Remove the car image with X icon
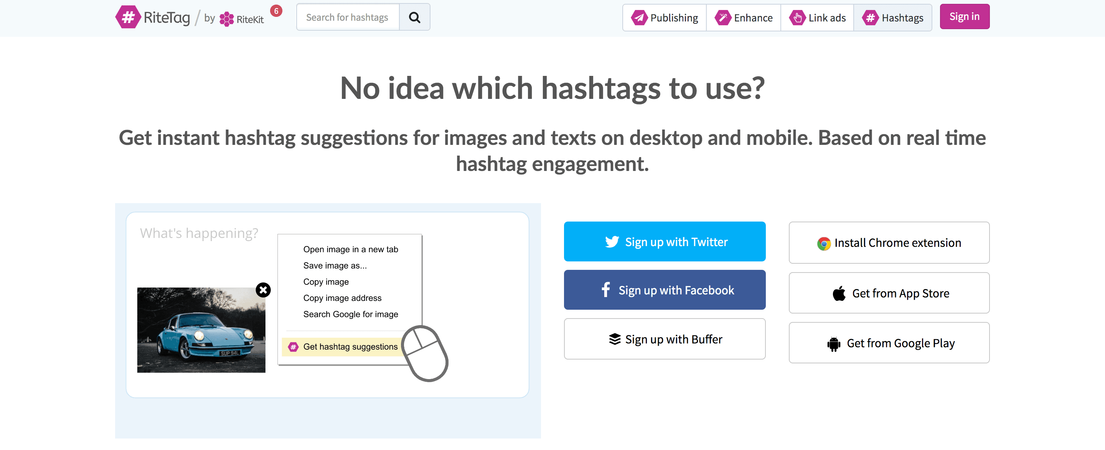 [263, 290]
